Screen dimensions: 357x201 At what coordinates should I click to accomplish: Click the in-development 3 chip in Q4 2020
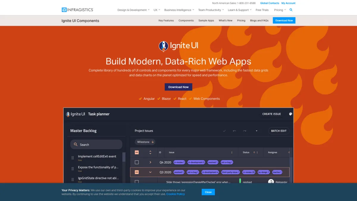(x=196, y=162)
